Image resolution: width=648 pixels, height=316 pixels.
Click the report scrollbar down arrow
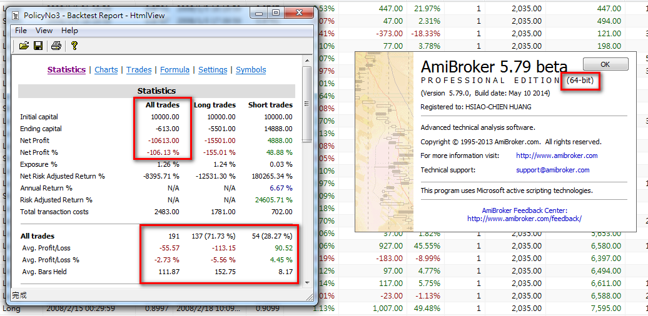pos(307,282)
